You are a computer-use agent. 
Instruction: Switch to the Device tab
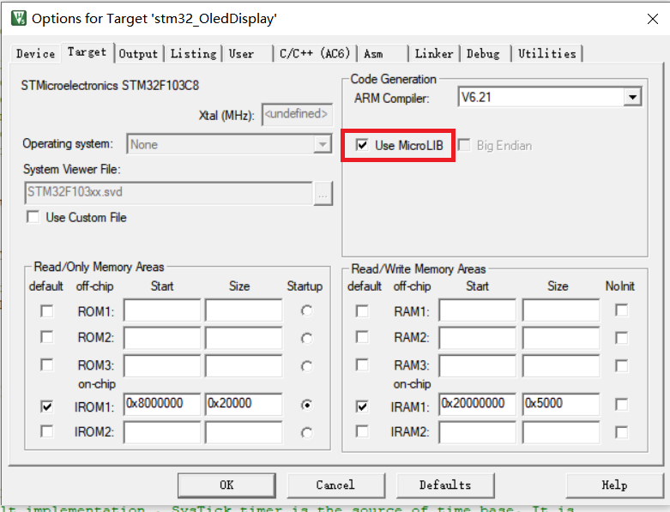point(36,54)
